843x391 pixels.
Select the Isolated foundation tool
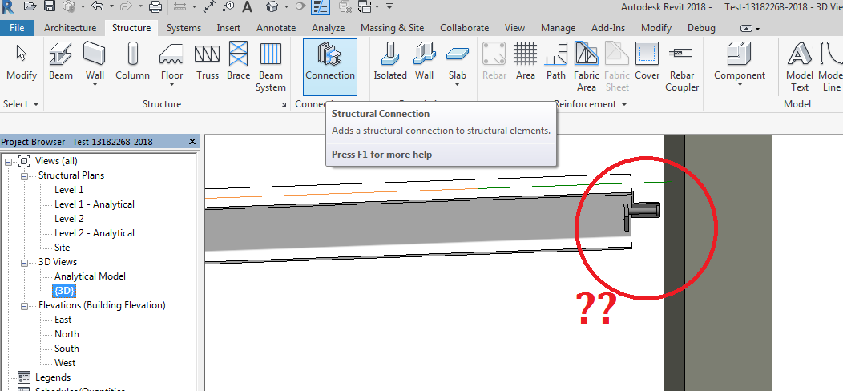[x=390, y=62]
